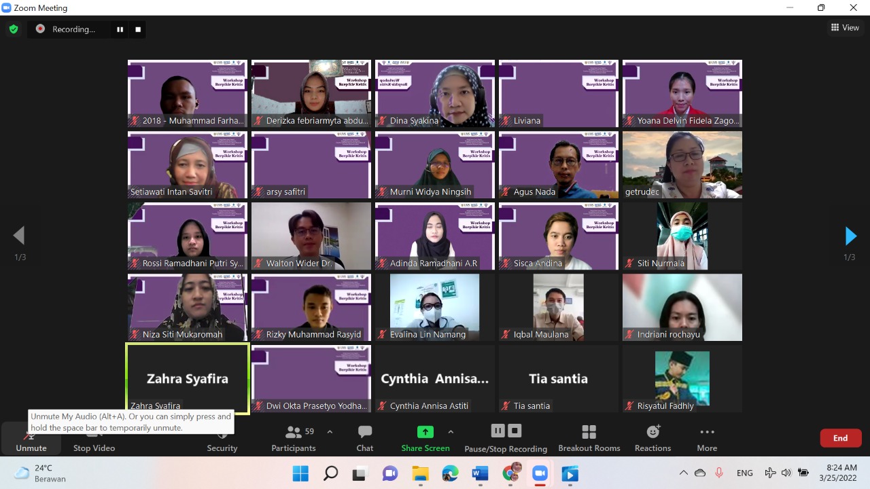Expand the Share Screen options caret
This screenshot has width=870, height=489.
point(450,432)
